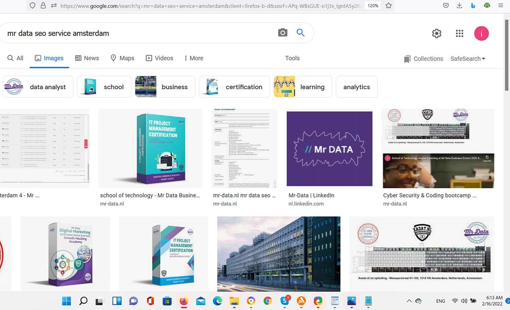Image resolution: width=510 pixels, height=310 pixels.
Task: Open the More search options menu
Action: pos(193,58)
